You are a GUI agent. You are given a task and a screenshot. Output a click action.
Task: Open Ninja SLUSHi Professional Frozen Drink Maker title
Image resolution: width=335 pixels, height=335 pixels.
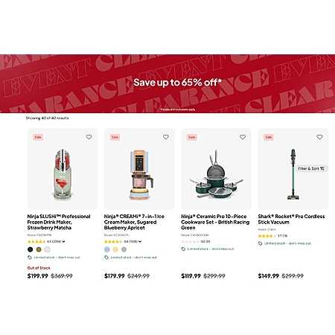[59, 222]
